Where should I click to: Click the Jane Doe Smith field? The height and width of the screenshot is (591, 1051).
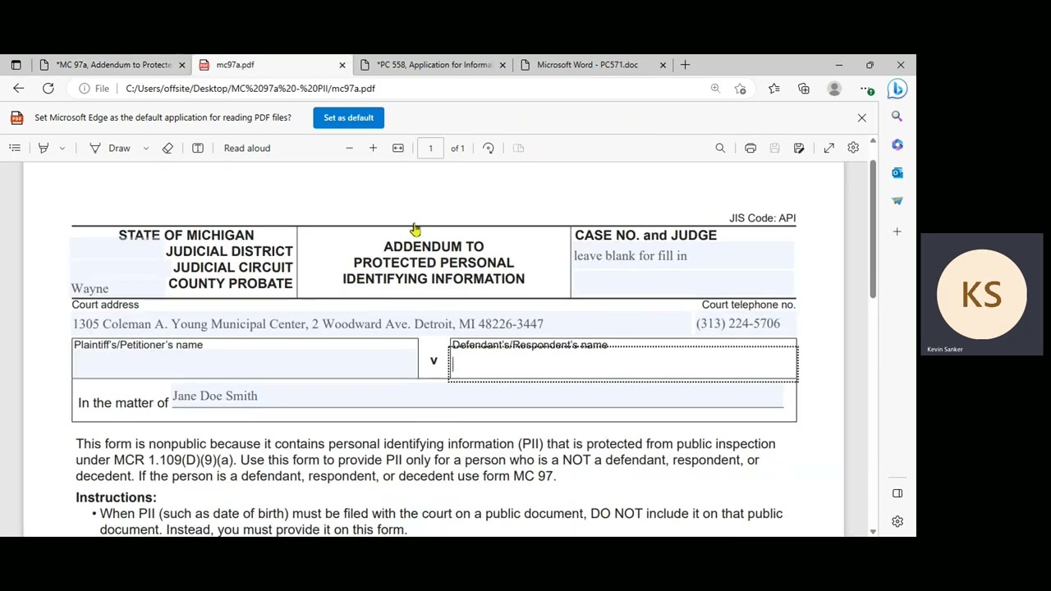[x=477, y=396]
